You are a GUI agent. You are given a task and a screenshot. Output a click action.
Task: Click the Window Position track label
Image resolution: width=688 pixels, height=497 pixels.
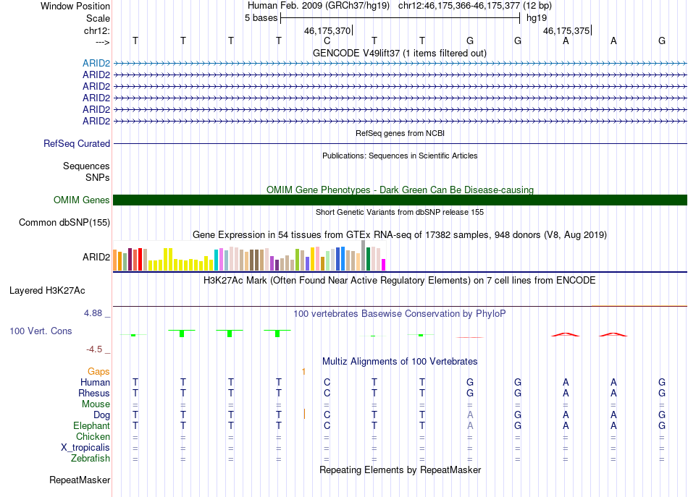[x=75, y=6]
